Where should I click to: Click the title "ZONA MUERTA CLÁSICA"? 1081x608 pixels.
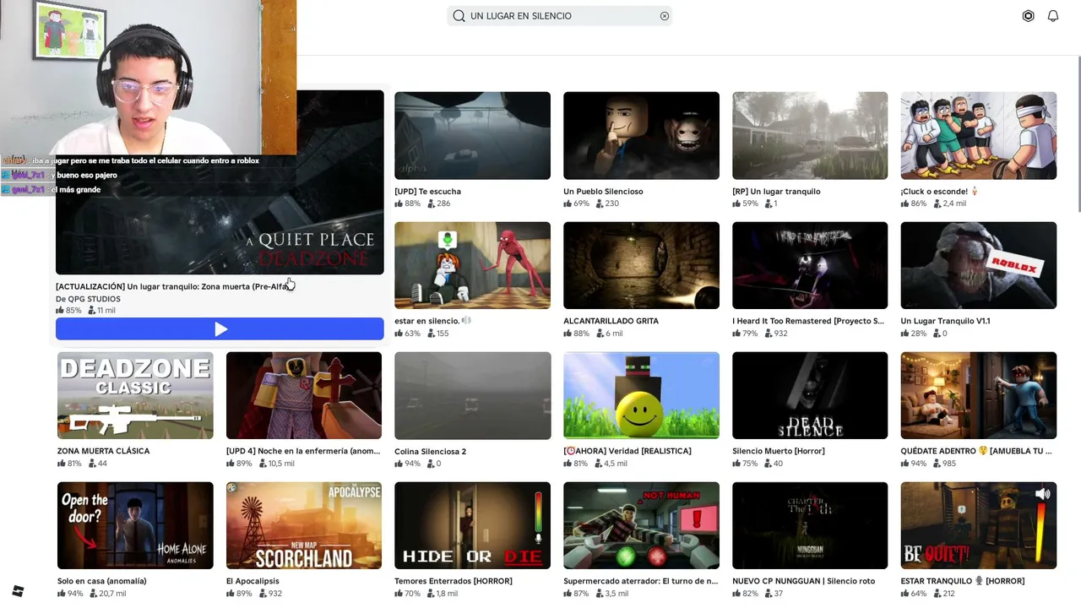(104, 451)
